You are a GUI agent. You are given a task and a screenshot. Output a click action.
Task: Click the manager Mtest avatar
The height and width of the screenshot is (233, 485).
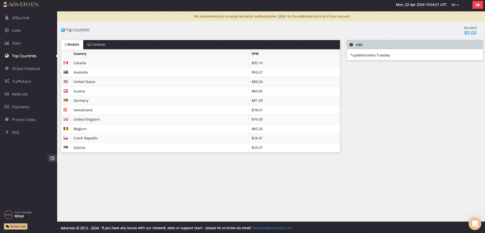[8, 215]
